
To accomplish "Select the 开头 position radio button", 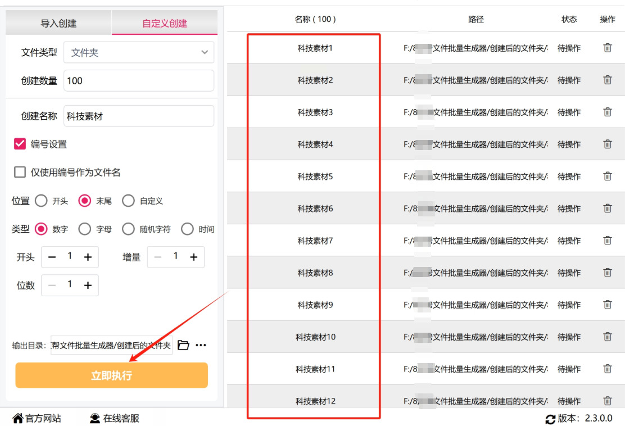I will click(x=41, y=201).
